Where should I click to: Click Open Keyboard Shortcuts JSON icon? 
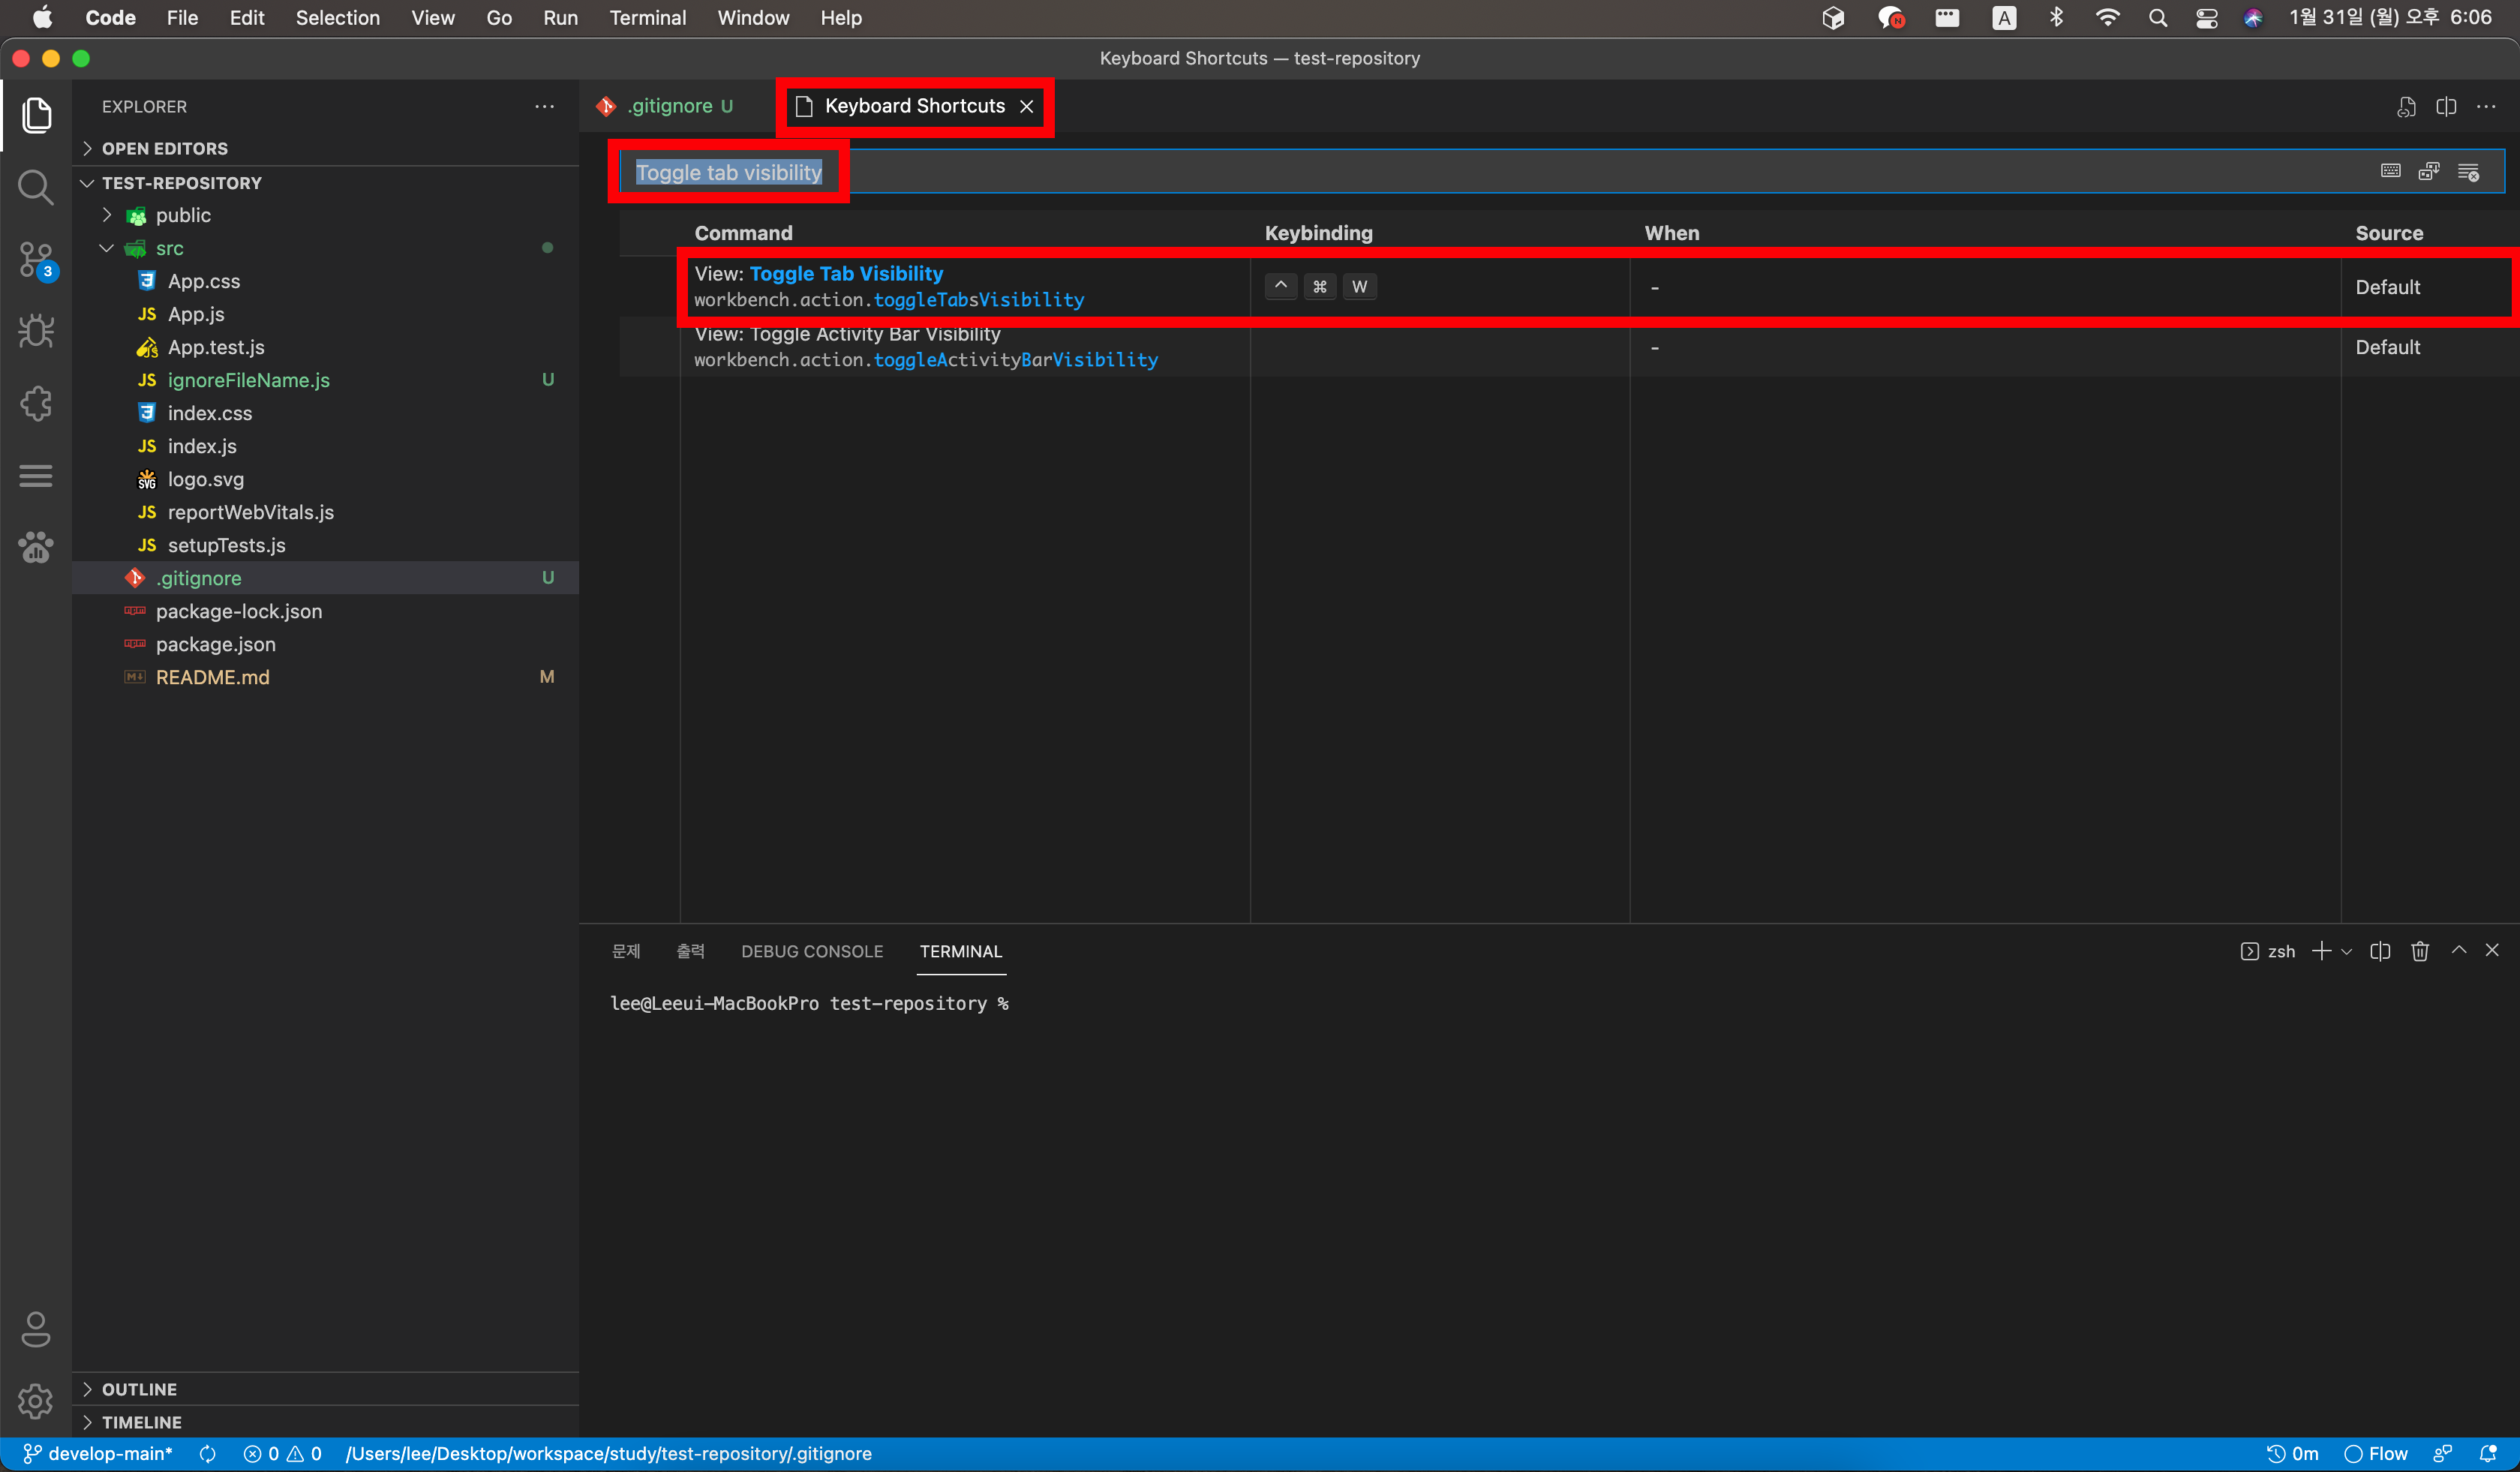[2406, 107]
